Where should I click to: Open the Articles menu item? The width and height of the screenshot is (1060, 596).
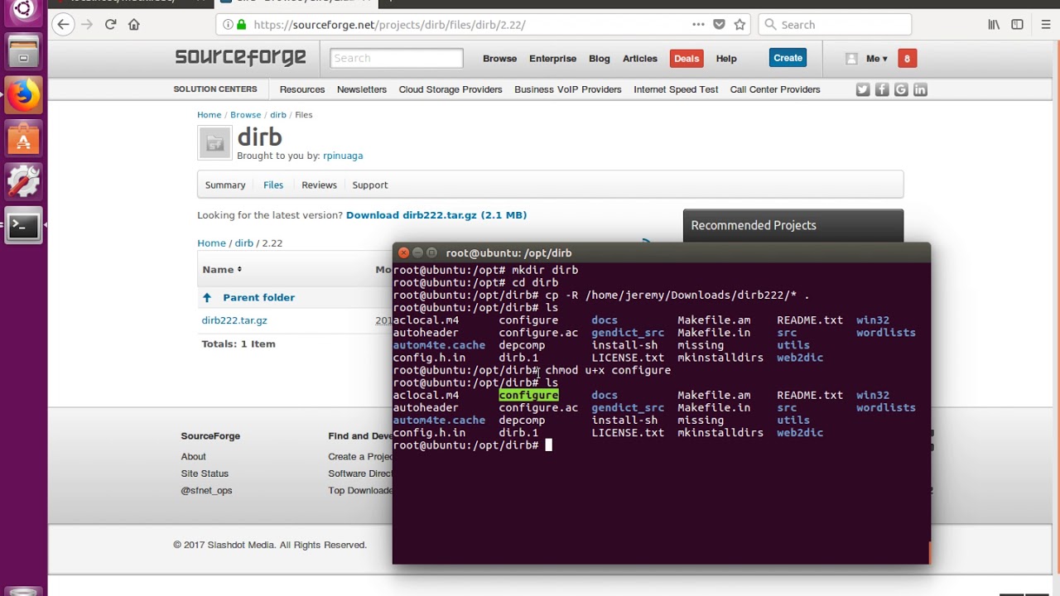tap(640, 59)
